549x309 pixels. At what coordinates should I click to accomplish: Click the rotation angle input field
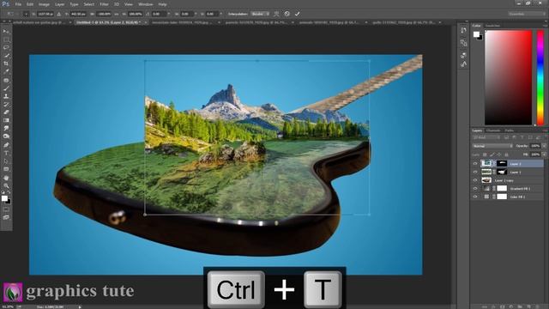(159, 14)
